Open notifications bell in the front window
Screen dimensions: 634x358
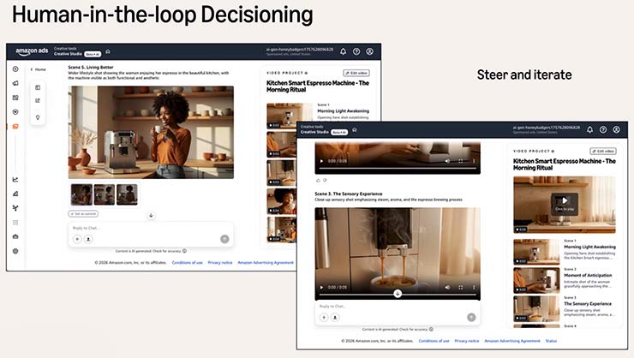tap(591, 129)
